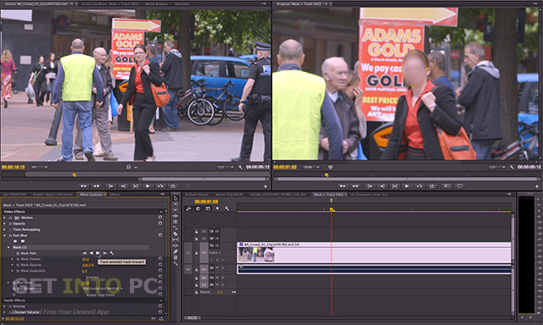Open Source monitor button editor plus icon
This screenshot has width=543, height=325.
[x=266, y=186]
